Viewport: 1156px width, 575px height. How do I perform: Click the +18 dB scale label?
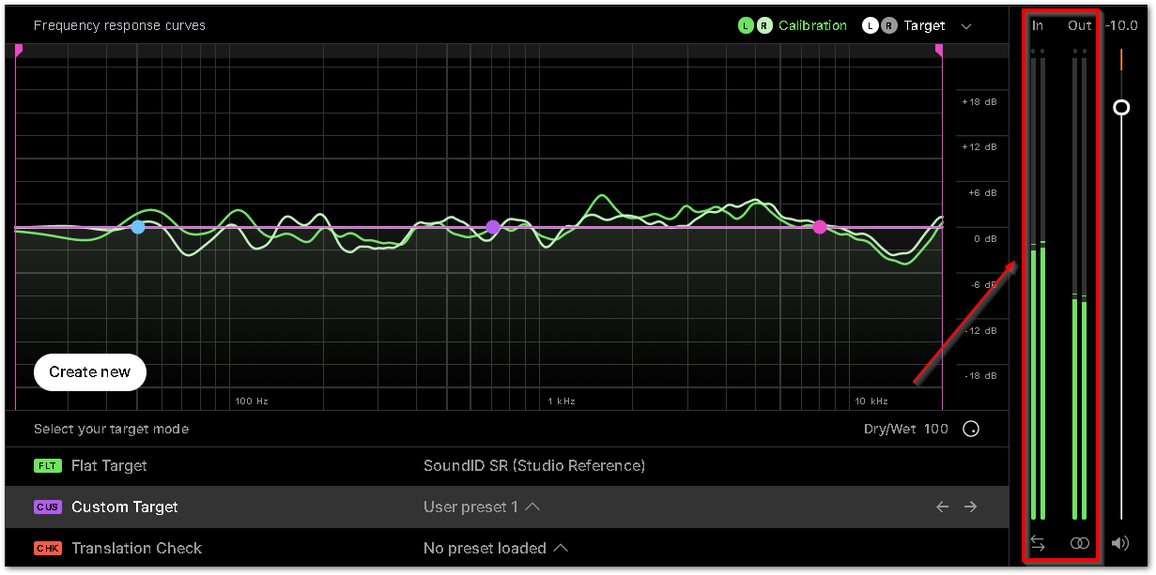[x=979, y=101]
